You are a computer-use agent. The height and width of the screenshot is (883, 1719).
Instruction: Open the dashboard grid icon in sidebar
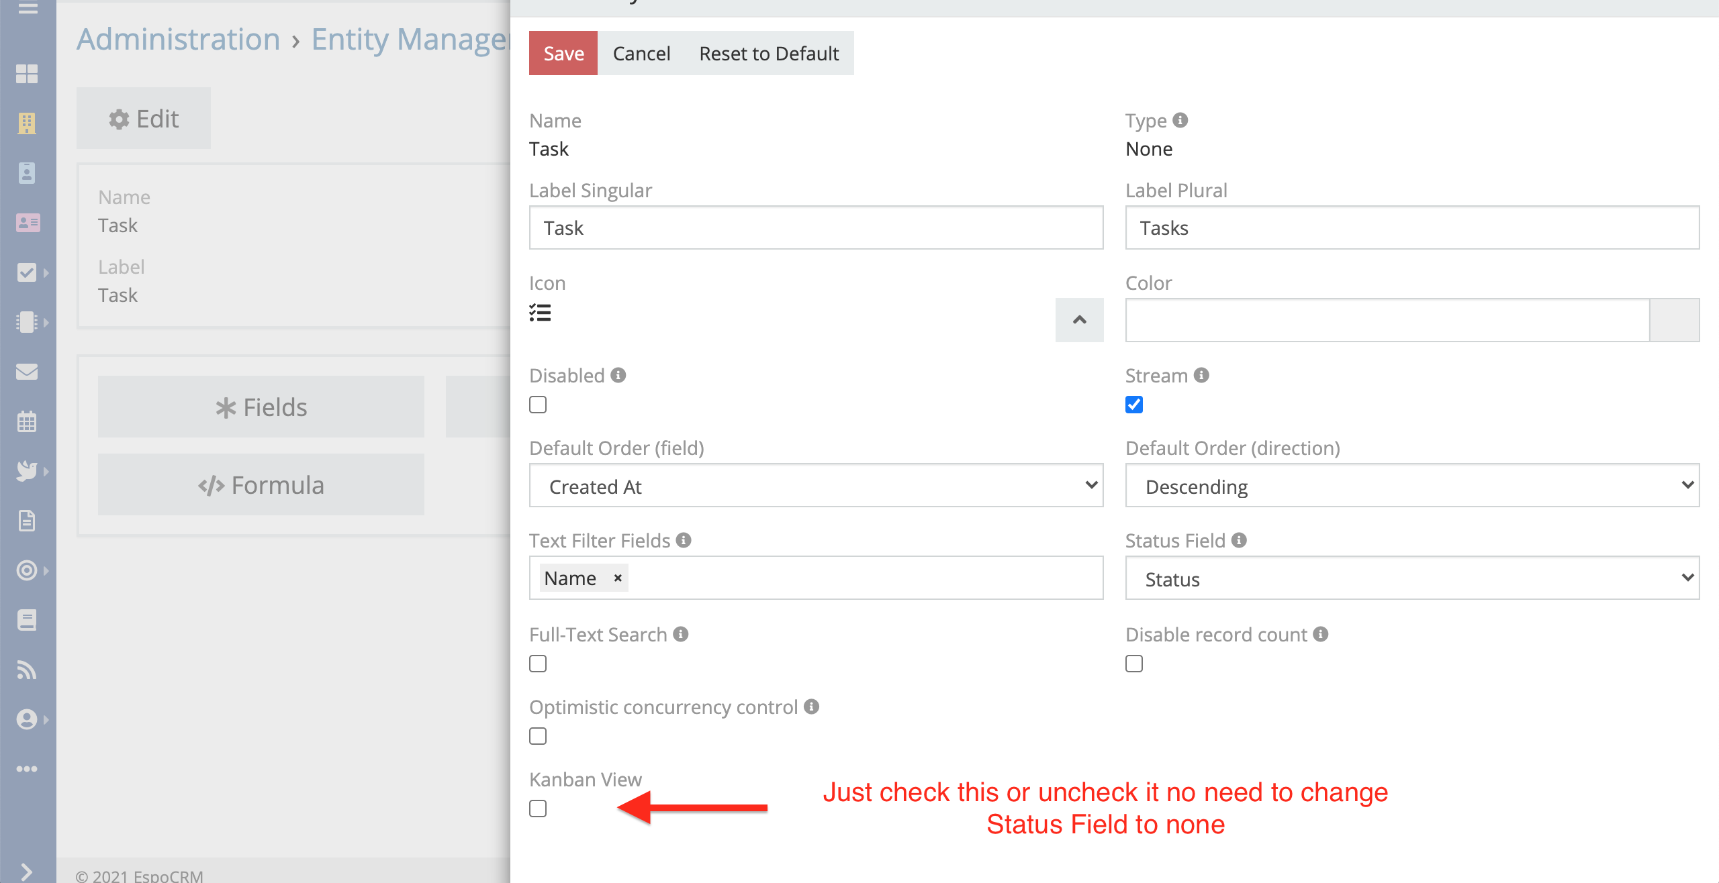coord(27,74)
